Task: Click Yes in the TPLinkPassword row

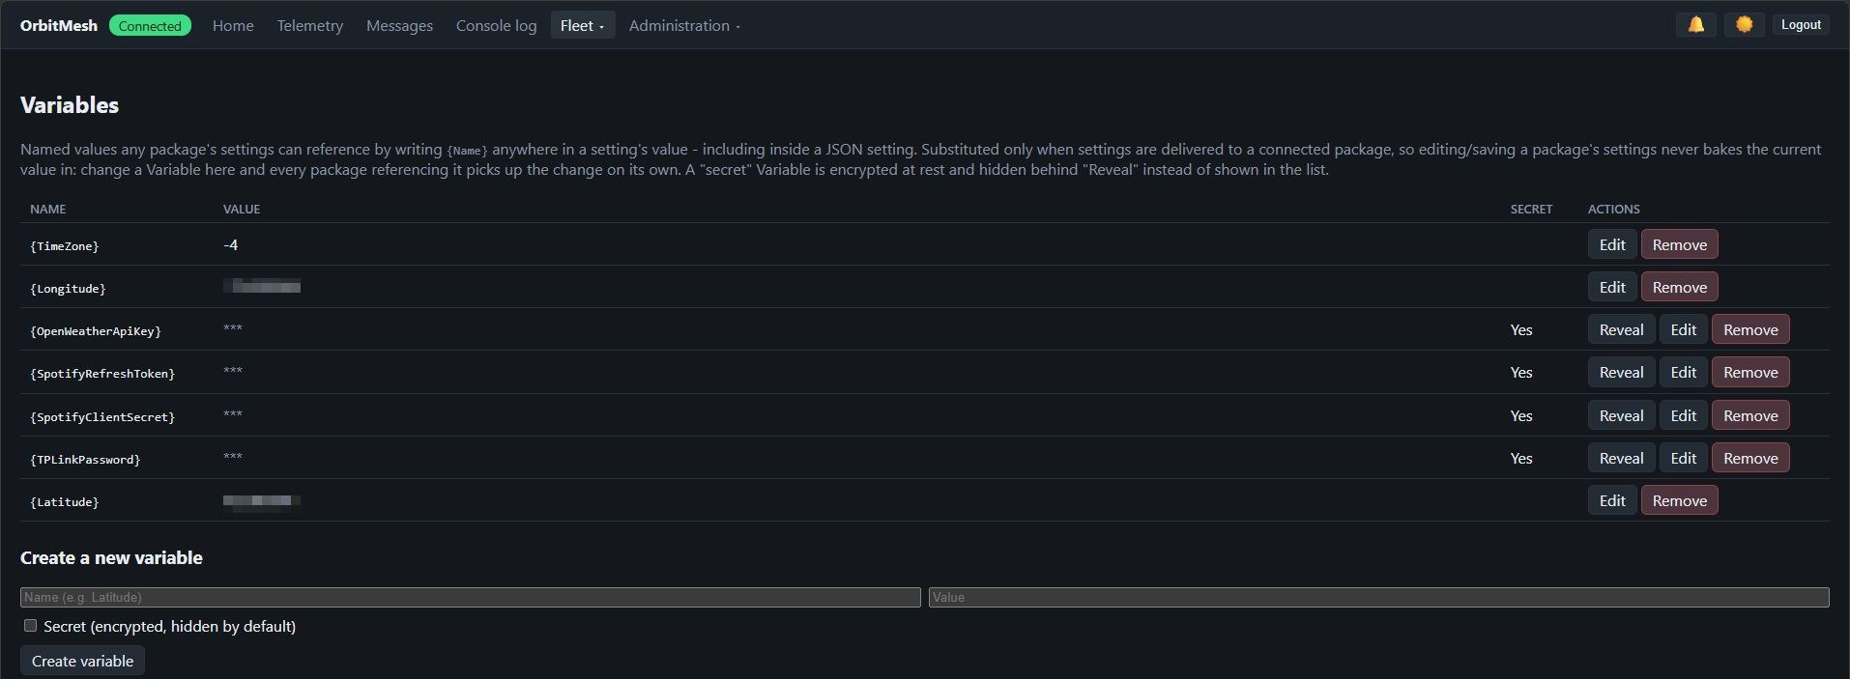Action: tap(1521, 459)
